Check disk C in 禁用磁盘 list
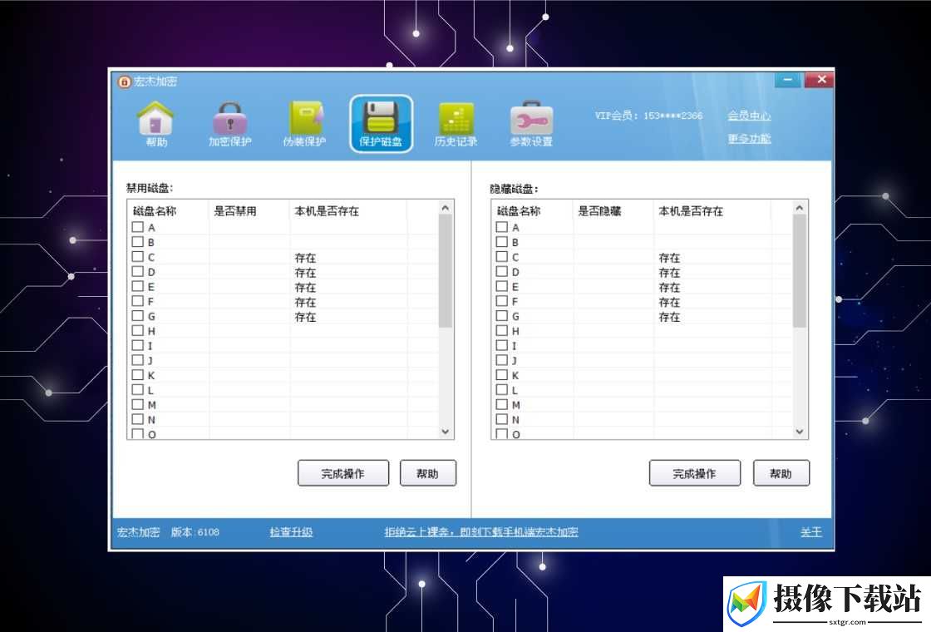Screen dimensions: 931x632 click(138, 257)
